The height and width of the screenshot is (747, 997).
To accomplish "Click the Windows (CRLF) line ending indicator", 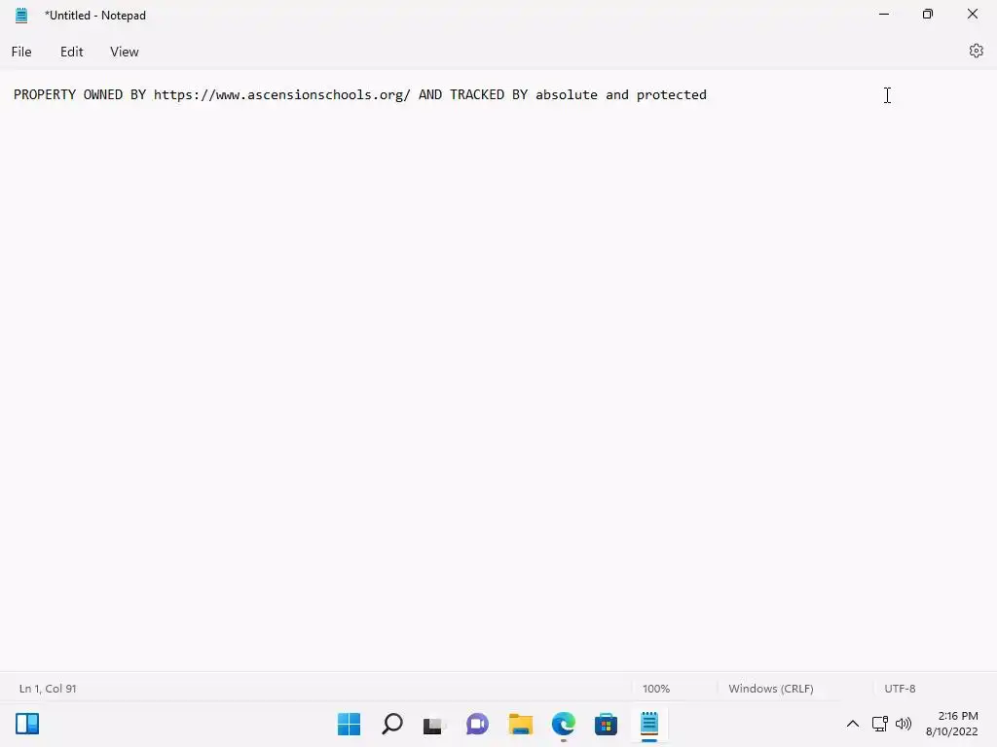I will click(771, 689).
